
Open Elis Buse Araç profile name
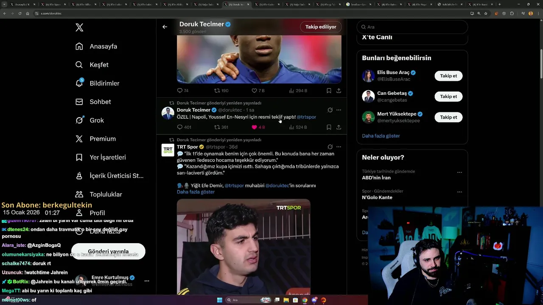393,72
